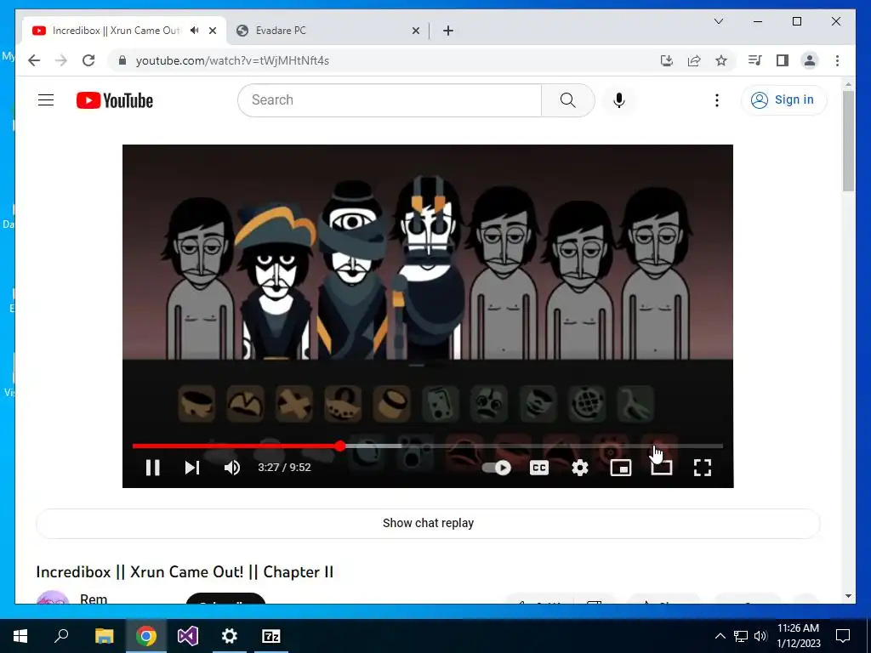Go to the YouTube home logo

pos(115,100)
